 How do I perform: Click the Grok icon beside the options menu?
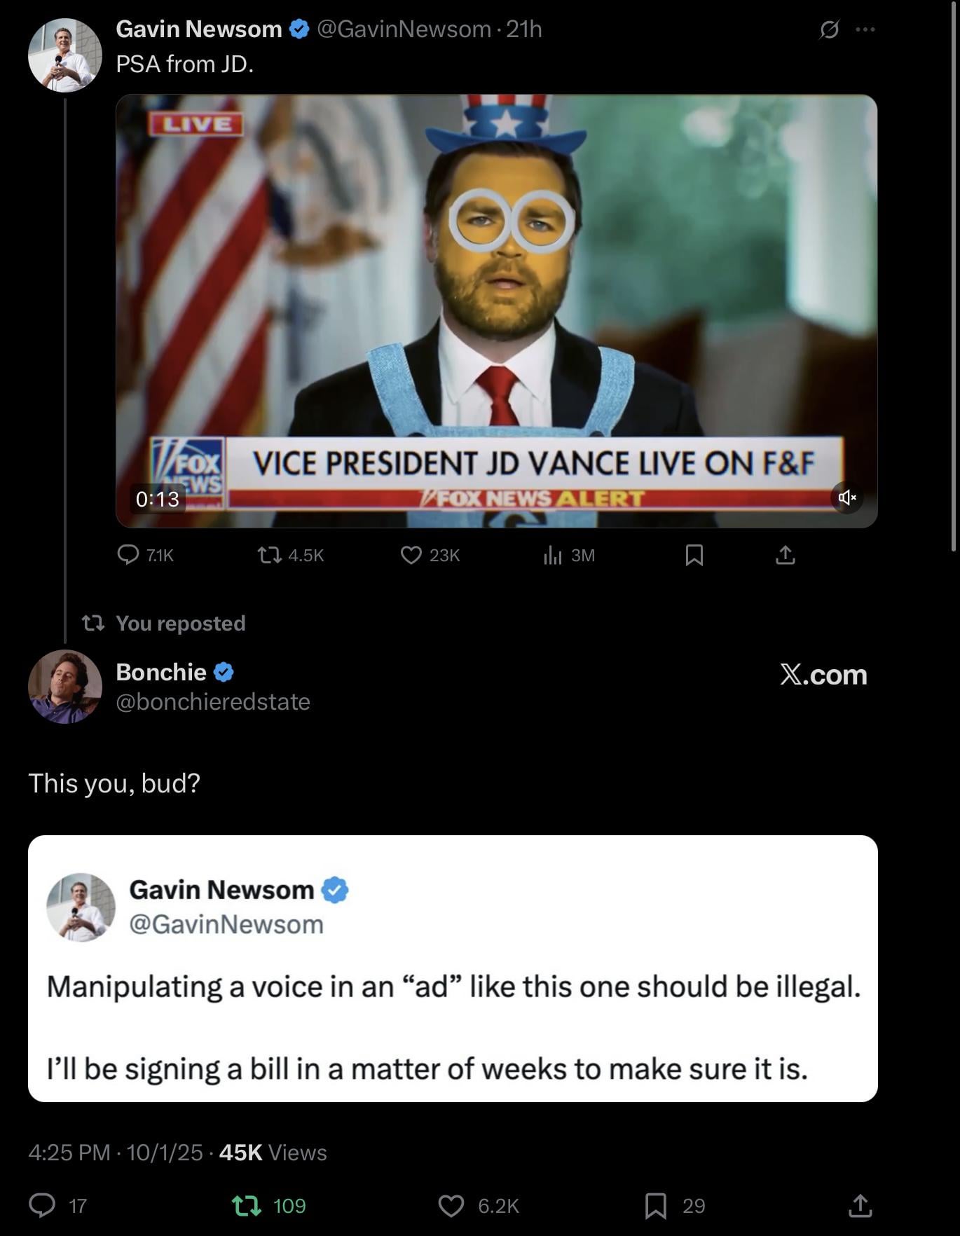829,29
